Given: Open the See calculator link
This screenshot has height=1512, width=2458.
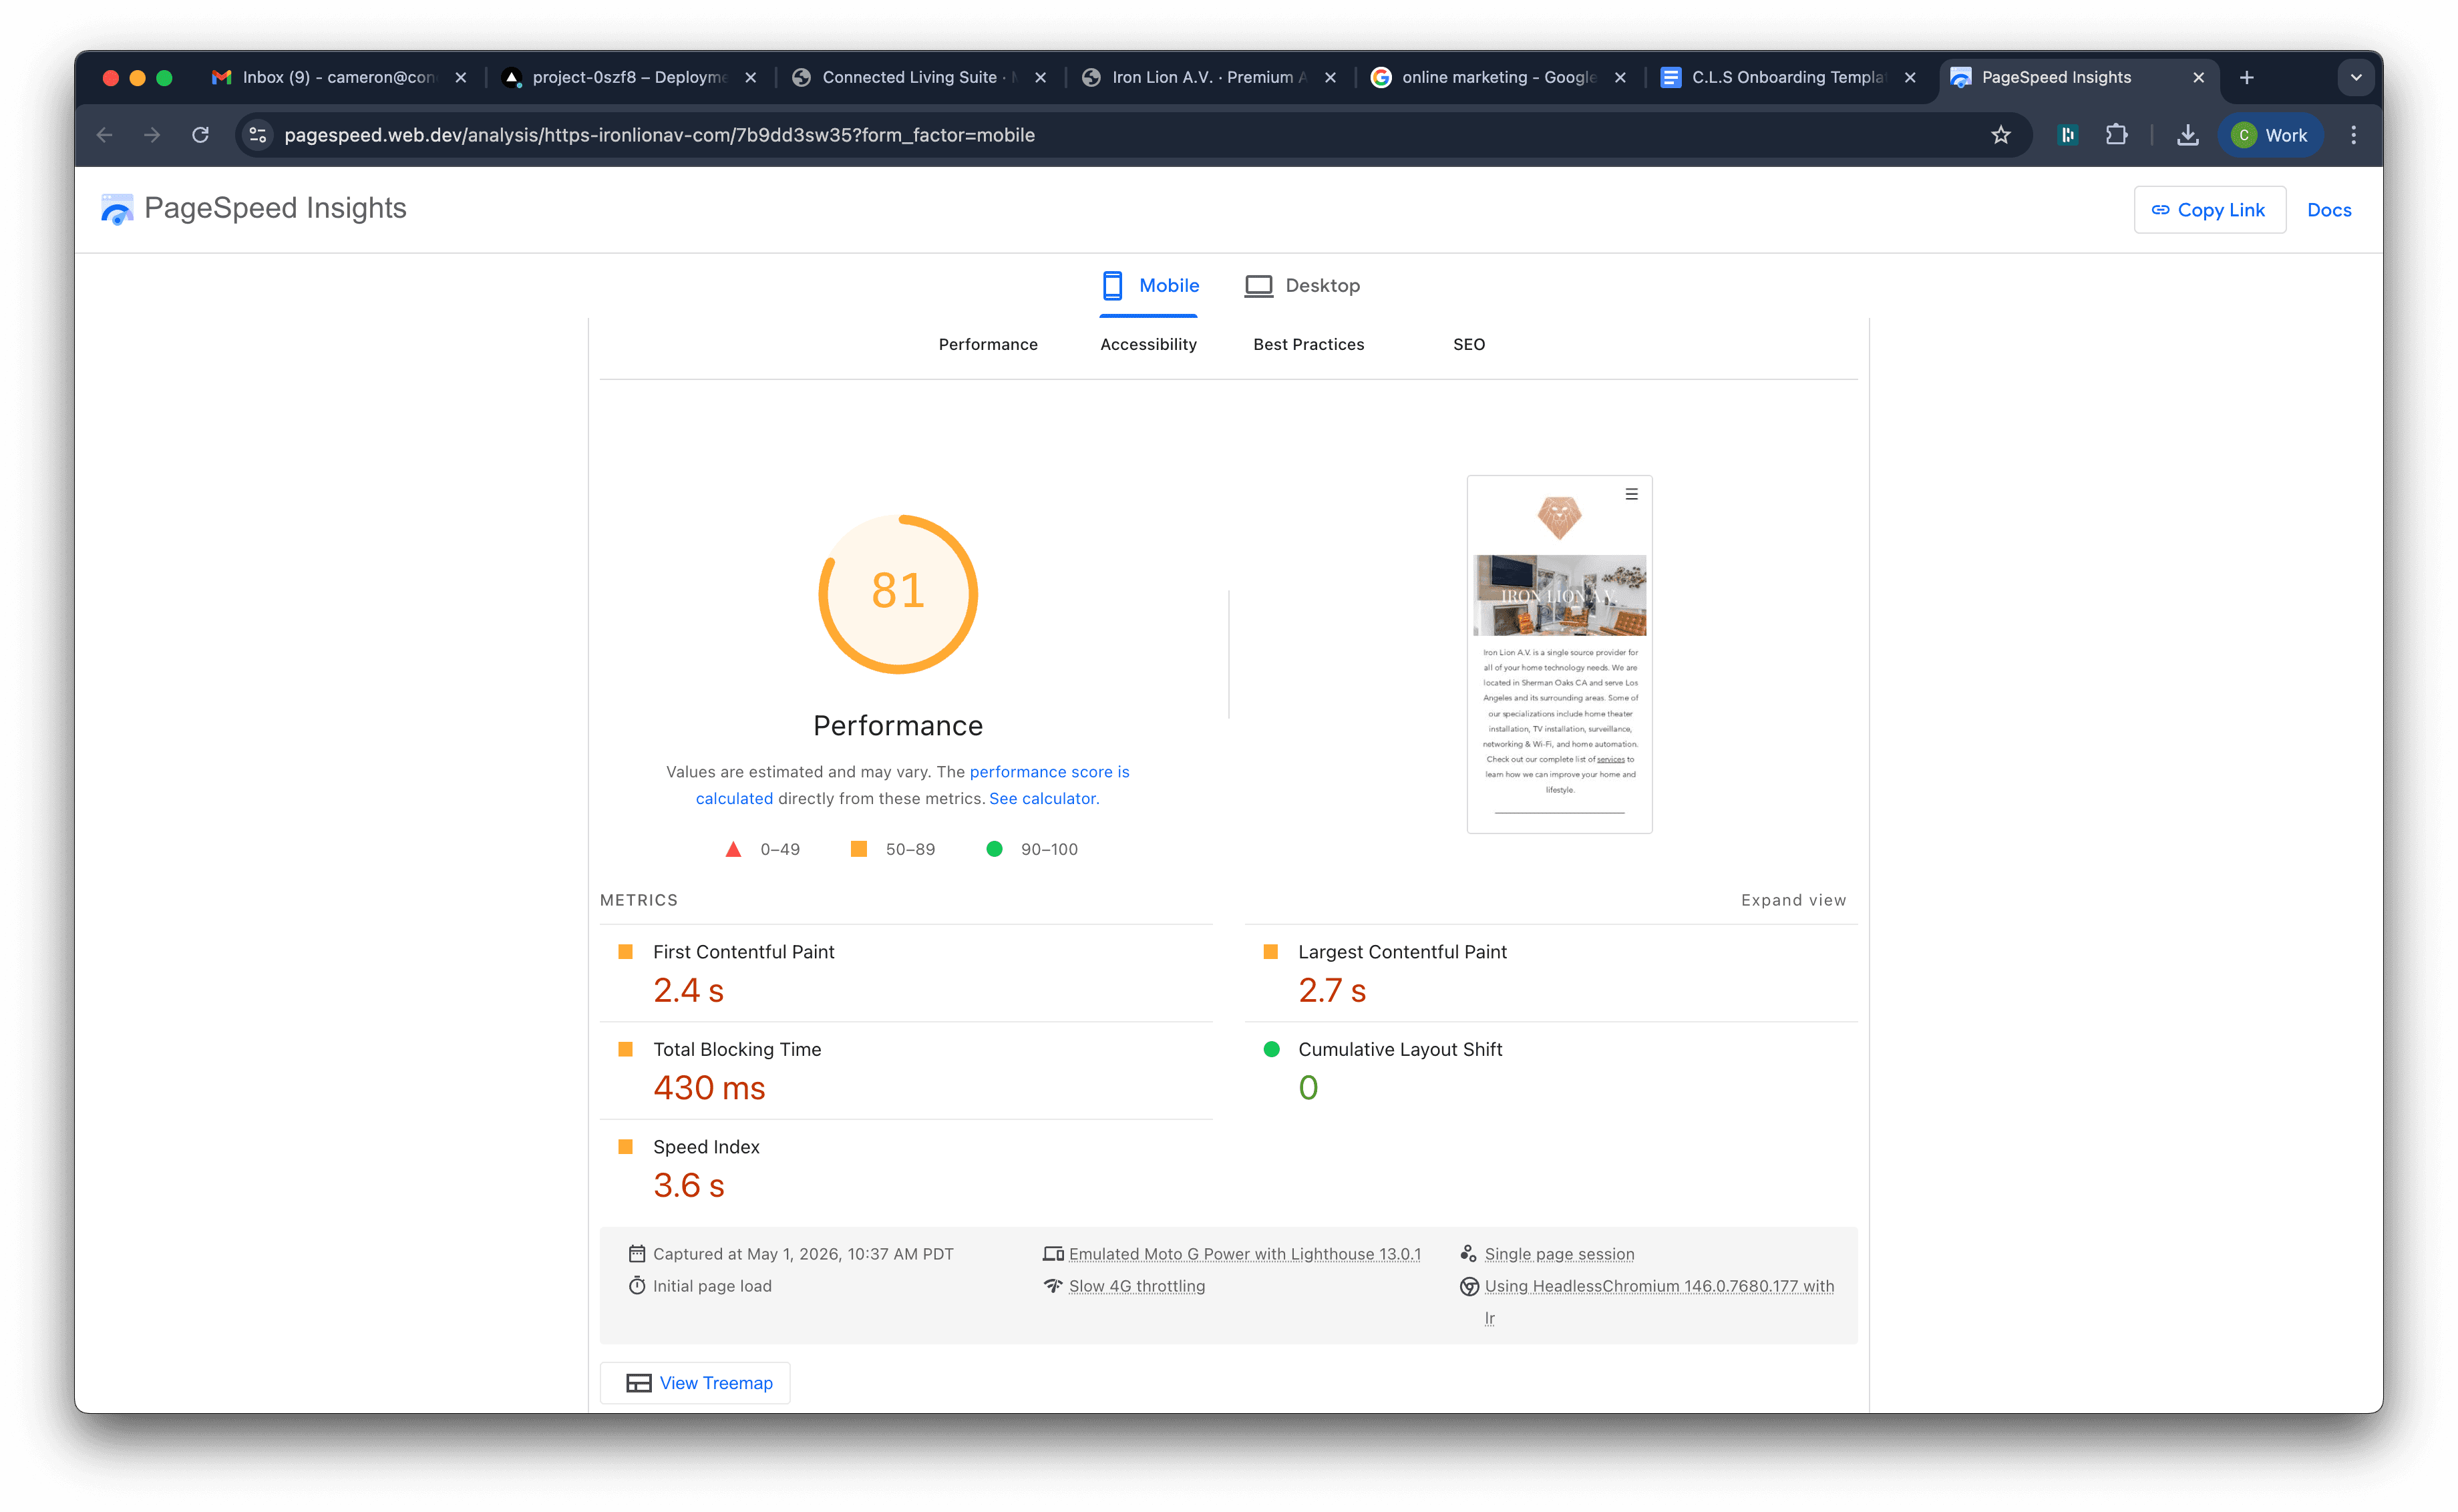Looking at the screenshot, I should coord(1043,799).
